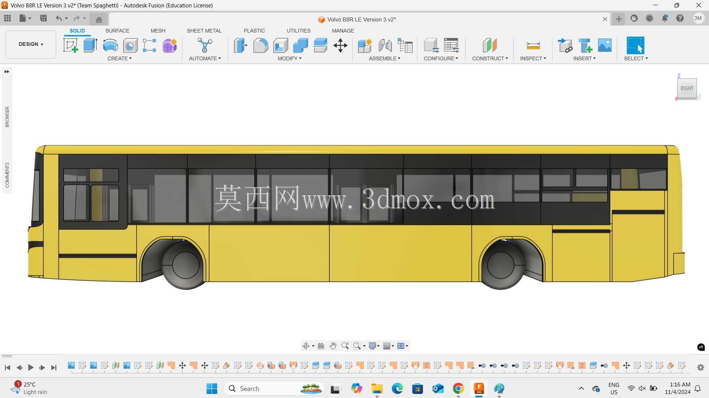Image resolution: width=709 pixels, height=398 pixels.
Task: Click the Insert Canvas image icon
Action: click(605, 45)
